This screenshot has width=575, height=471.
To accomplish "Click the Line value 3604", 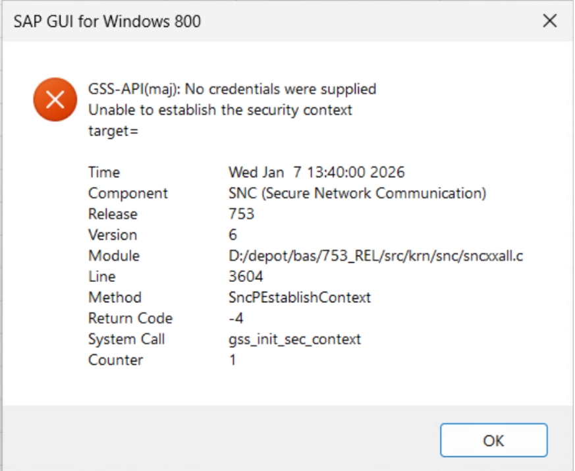I will [x=246, y=277].
